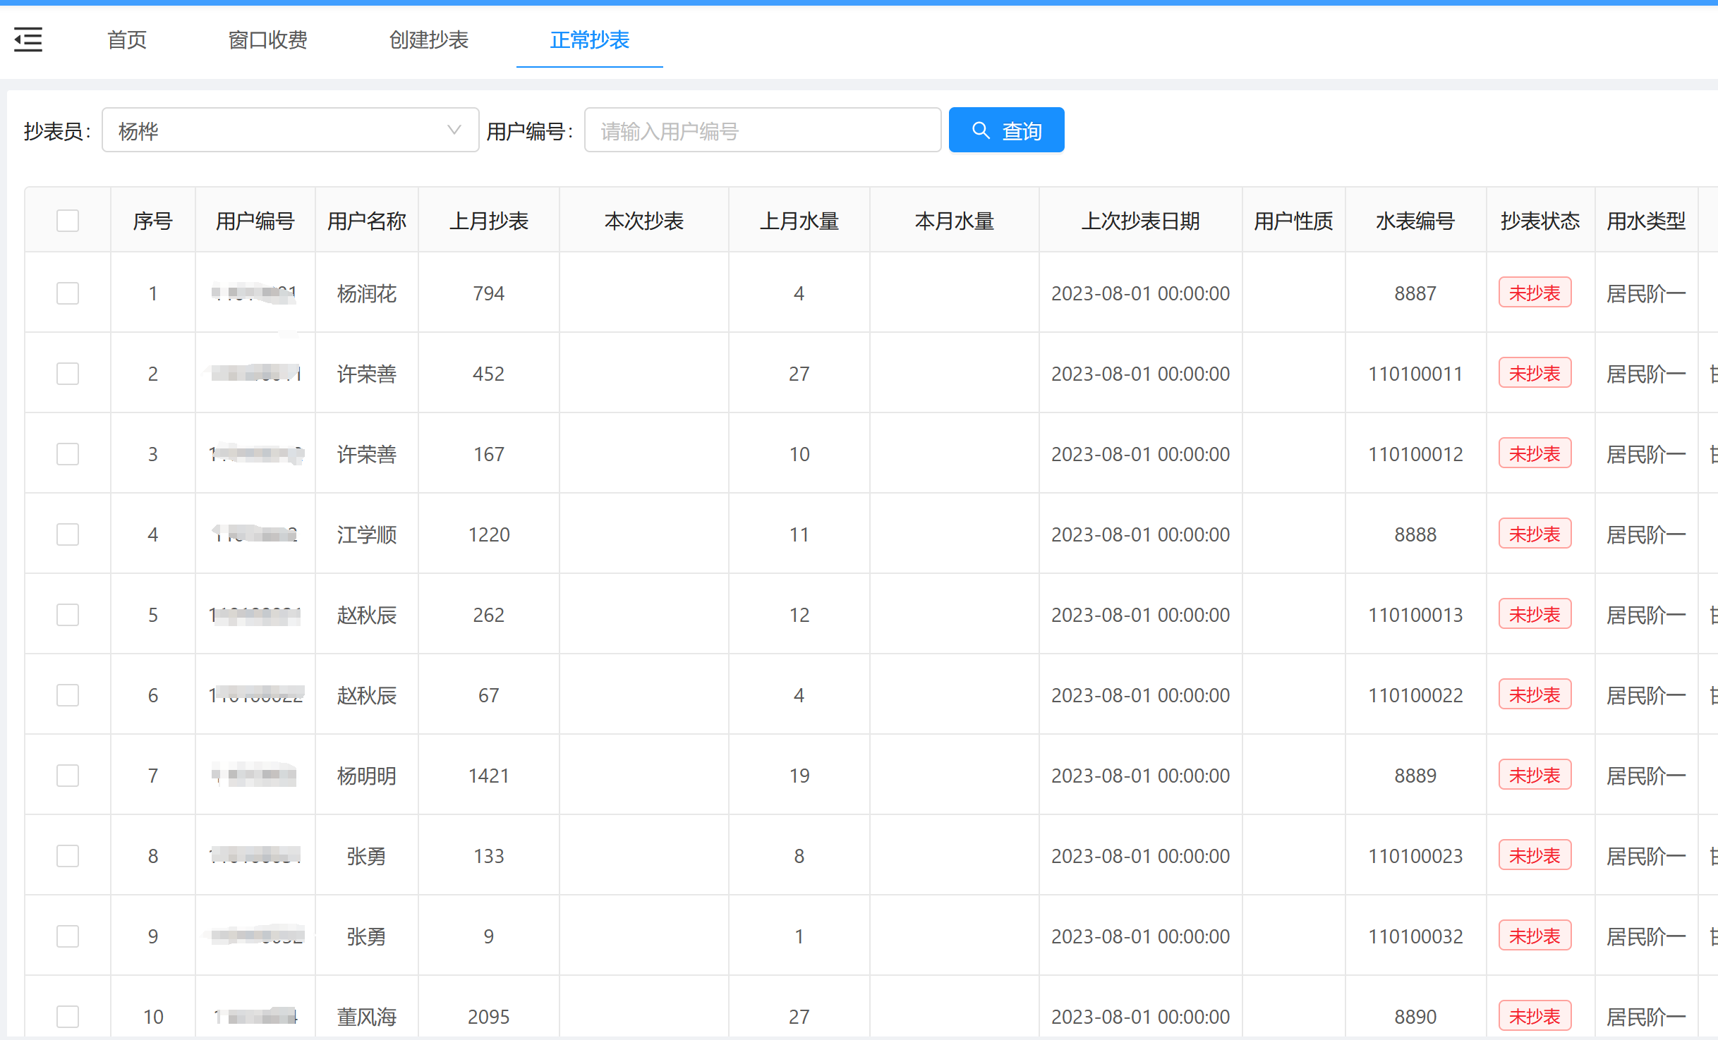Click 2023-08-01 date in 杨润花 row
Screen dimensions: 1718x1040
pyautogui.click(x=1141, y=293)
